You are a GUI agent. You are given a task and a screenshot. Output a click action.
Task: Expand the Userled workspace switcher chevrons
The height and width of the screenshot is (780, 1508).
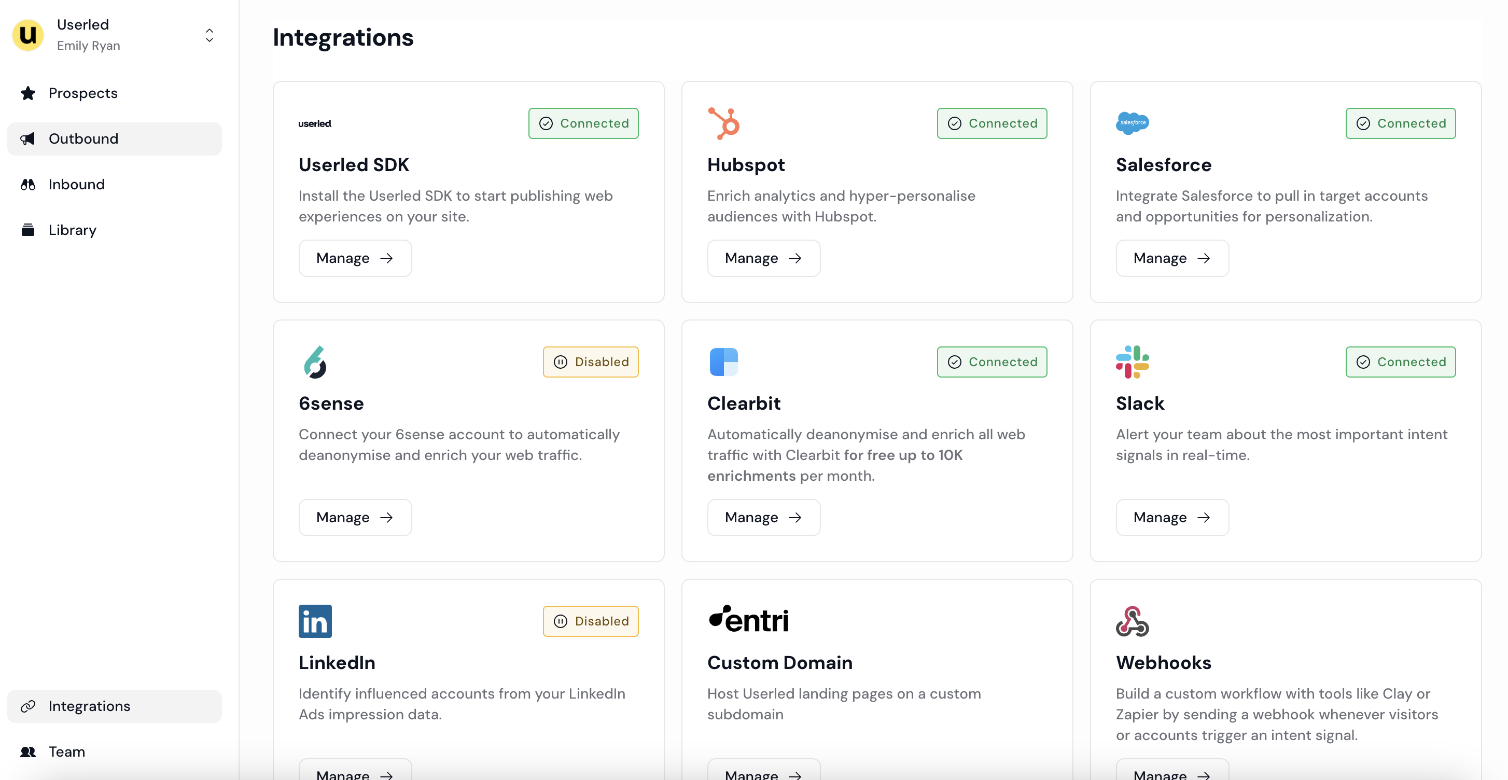point(209,35)
